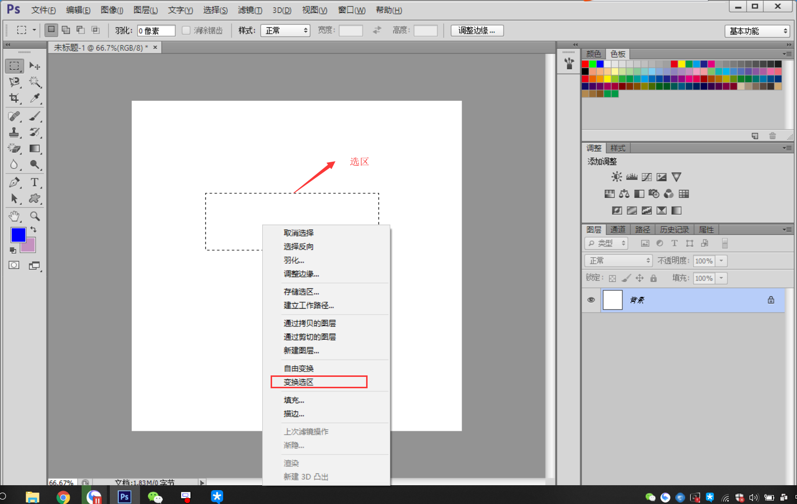Select the Spot Healing Brush tool
Screen dimensions: 797x504
click(14, 116)
